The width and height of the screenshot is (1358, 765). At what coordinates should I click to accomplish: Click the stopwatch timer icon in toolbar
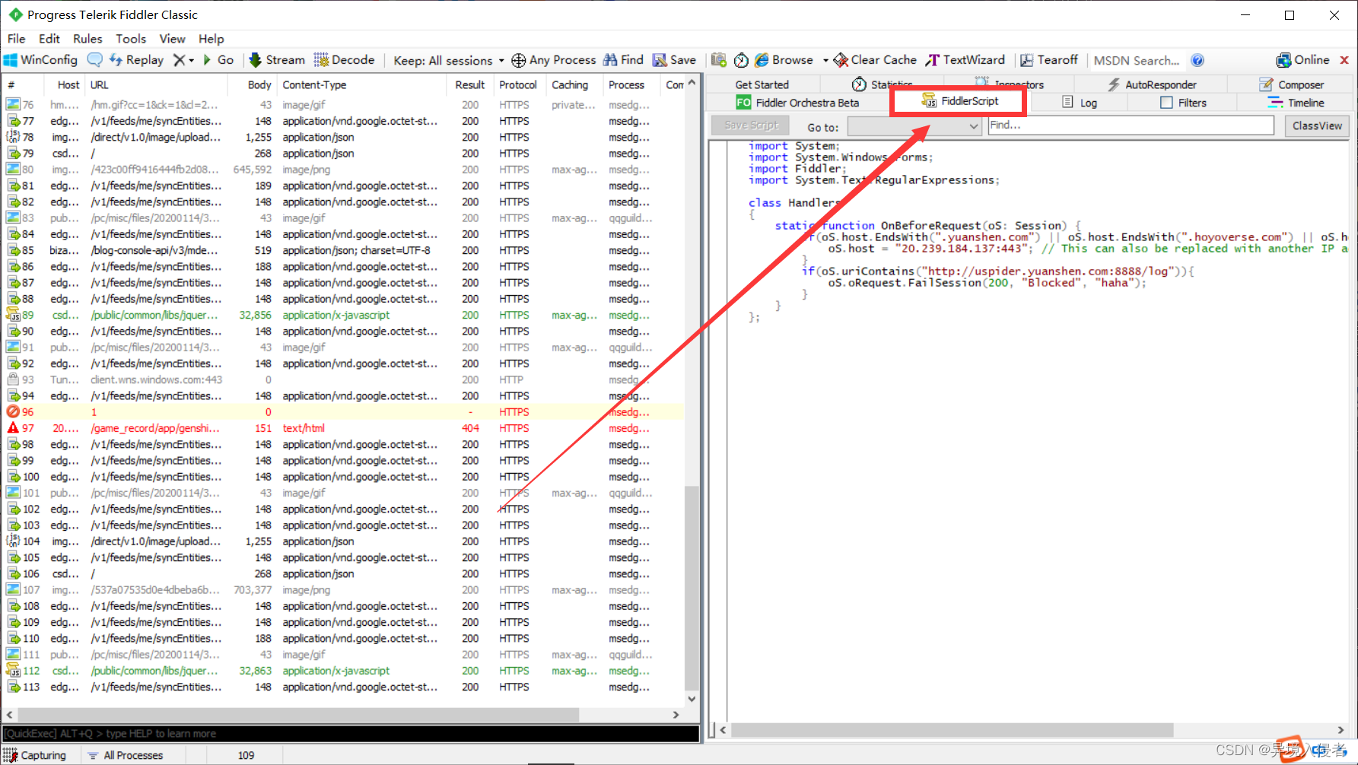(x=741, y=60)
